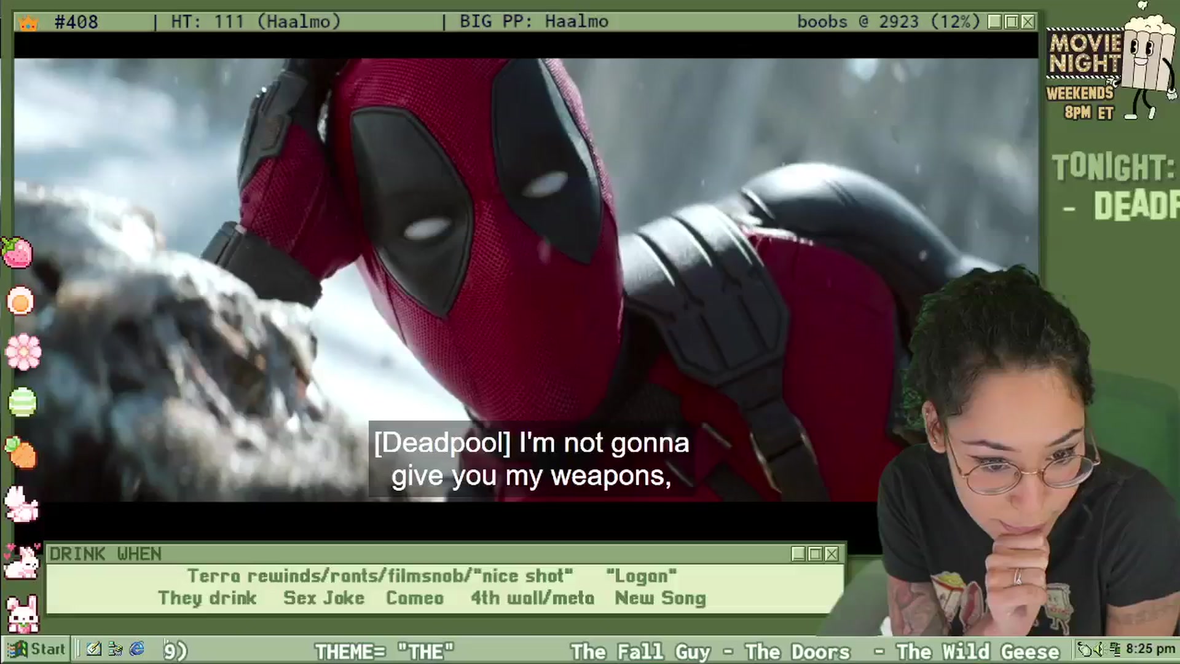Maximize the movie player window
This screenshot has width=1180, height=664.
pyautogui.click(x=1012, y=22)
